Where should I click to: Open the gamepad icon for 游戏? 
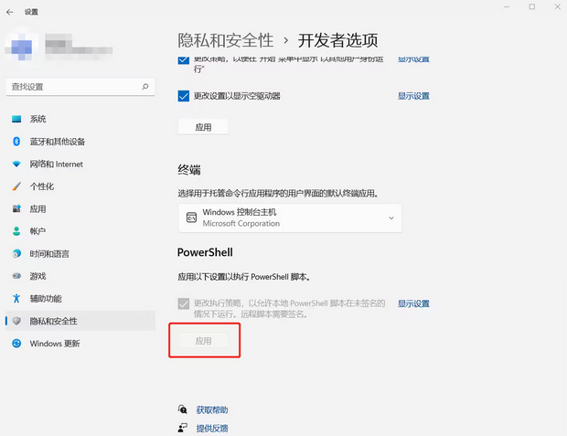click(16, 276)
